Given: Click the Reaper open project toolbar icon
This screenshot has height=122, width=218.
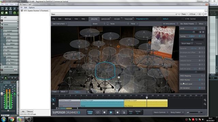Looking at the screenshot, I should tap(6, 8).
